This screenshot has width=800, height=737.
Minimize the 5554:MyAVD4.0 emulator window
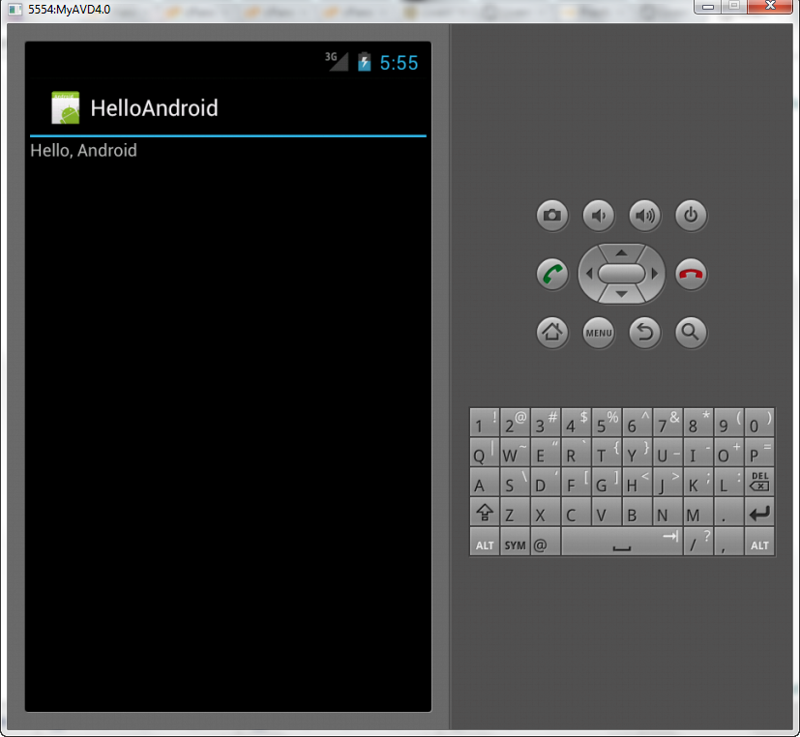pos(708,7)
